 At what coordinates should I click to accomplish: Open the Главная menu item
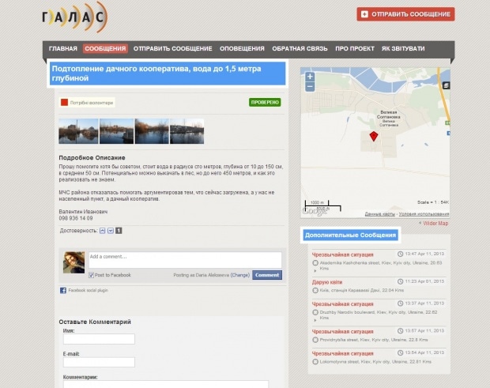pos(62,49)
